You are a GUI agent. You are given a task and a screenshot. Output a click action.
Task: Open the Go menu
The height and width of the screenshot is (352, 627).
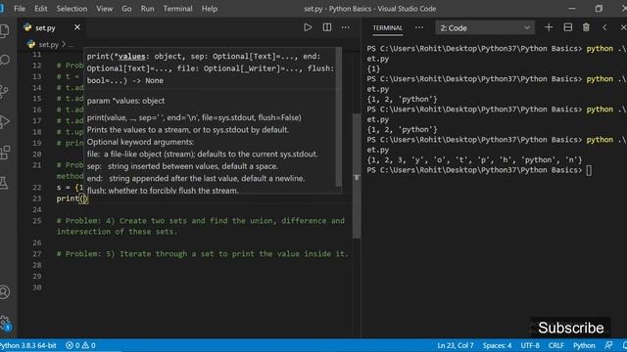point(126,9)
